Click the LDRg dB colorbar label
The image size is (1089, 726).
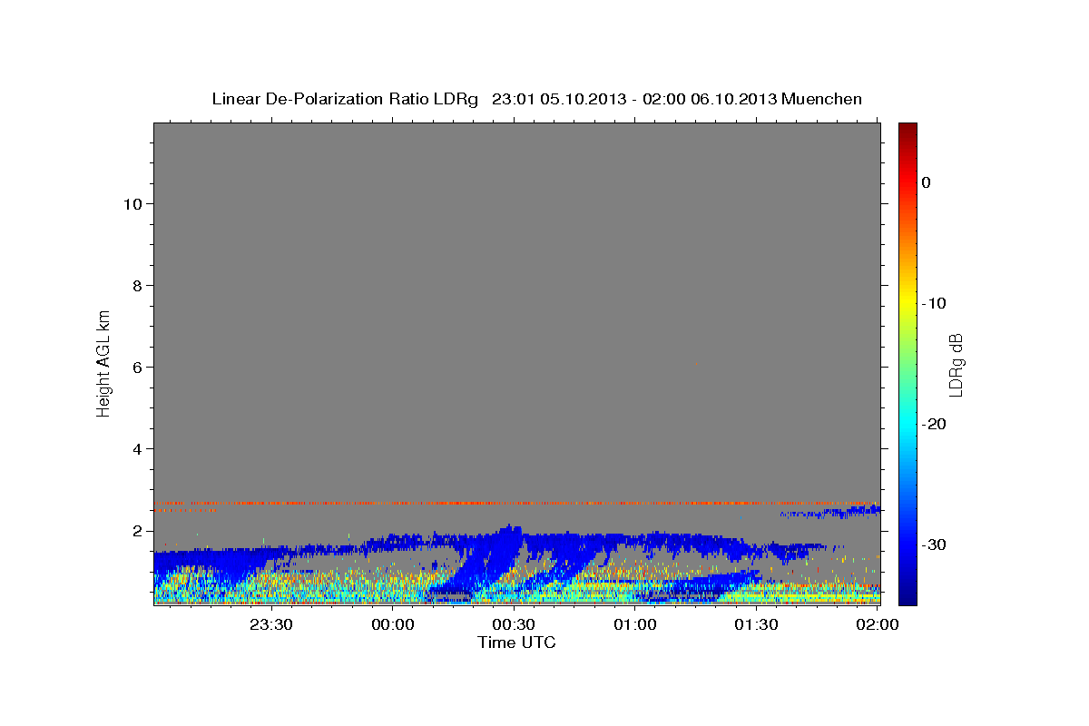coord(956,364)
